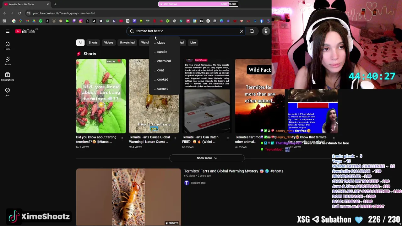
Task: Open the apps grid in the bookmarks bar
Action: (x=4, y=21)
